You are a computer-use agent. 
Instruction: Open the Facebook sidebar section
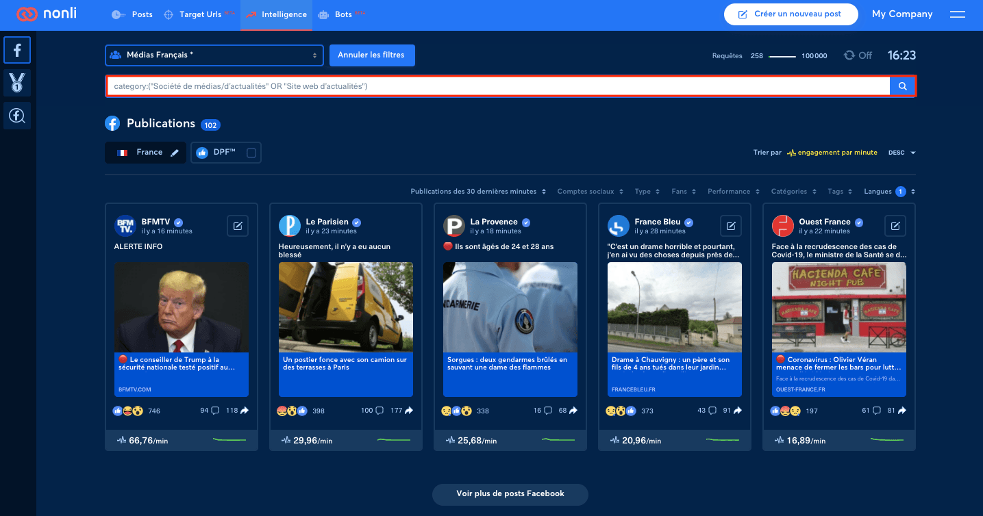(x=17, y=50)
